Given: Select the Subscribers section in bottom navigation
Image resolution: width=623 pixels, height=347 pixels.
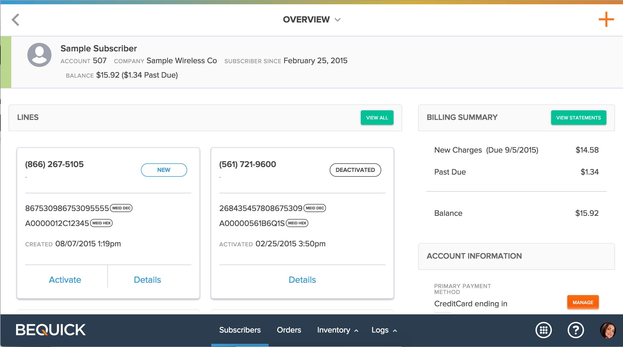Looking at the screenshot, I should [x=240, y=330].
